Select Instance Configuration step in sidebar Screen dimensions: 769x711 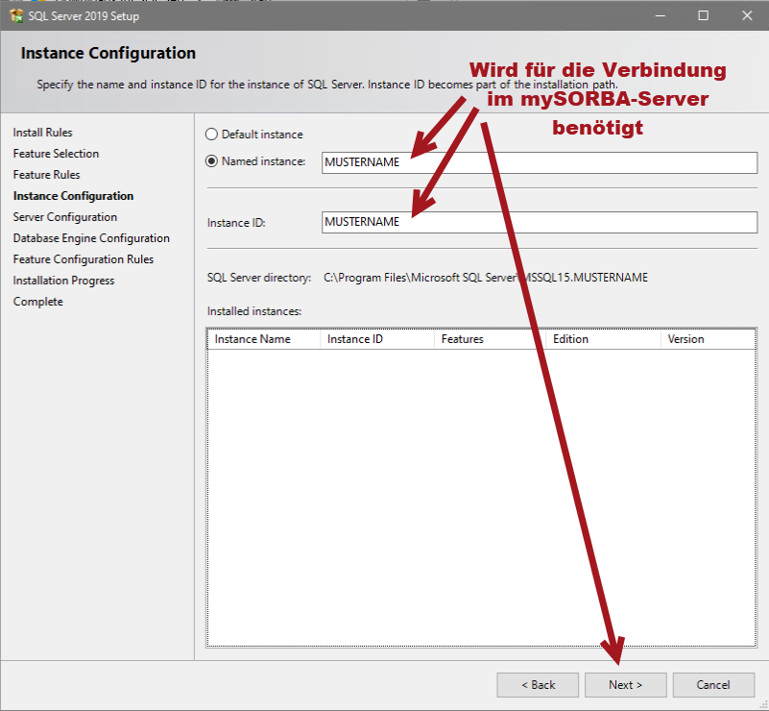[x=73, y=196]
